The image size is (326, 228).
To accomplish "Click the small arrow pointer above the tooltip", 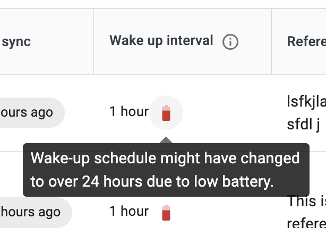I will coord(166,140).
